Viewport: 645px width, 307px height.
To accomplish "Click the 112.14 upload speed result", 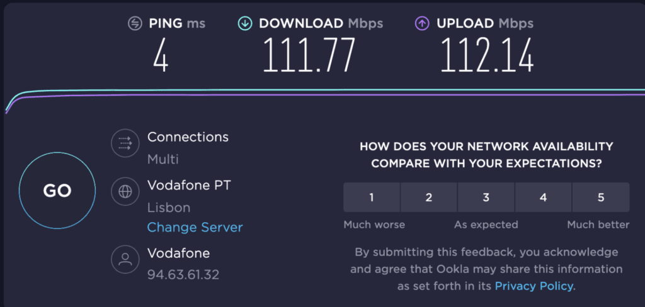I will click(x=486, y=54).
